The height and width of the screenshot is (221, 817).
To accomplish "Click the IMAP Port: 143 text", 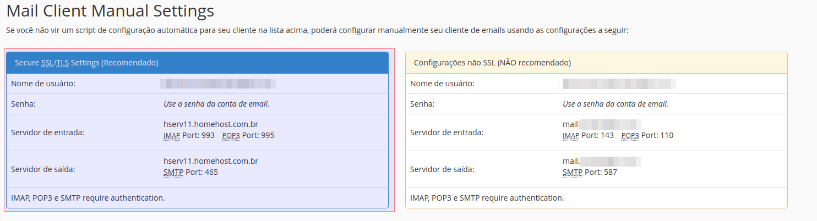I will [x=588, y=135].
